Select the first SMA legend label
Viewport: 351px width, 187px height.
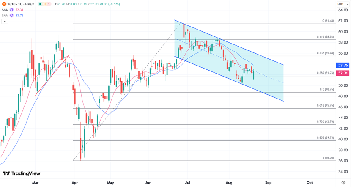pos(5,10)
